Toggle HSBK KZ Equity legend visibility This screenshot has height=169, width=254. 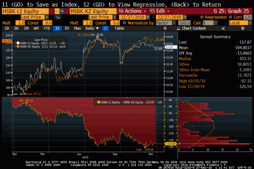15,46
